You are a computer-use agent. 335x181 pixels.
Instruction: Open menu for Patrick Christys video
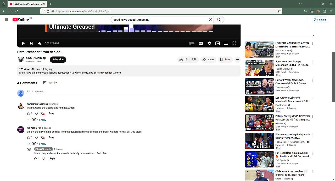coord(313,117)
